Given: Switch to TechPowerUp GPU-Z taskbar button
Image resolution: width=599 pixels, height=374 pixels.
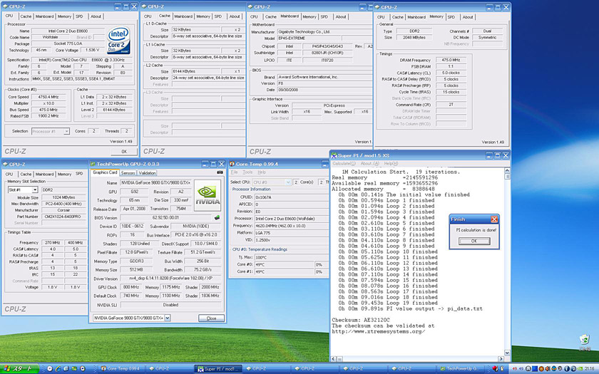Looking at the screenshot, I should click(x=461, y=369).
